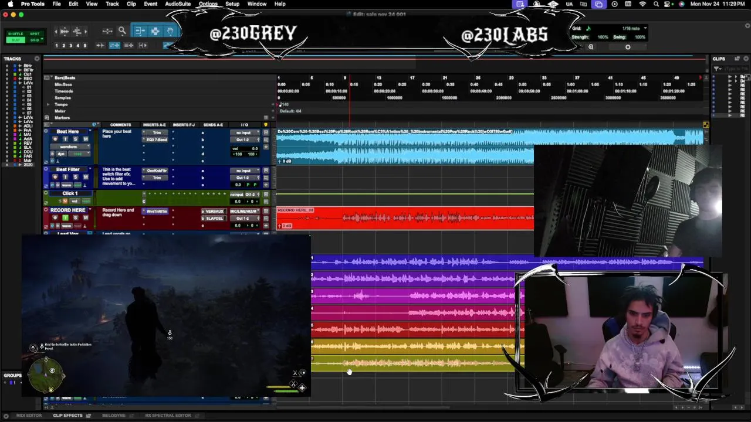Click audio waveform zoom icon
This screenshot has height=422, width=751.
(65, 31)
